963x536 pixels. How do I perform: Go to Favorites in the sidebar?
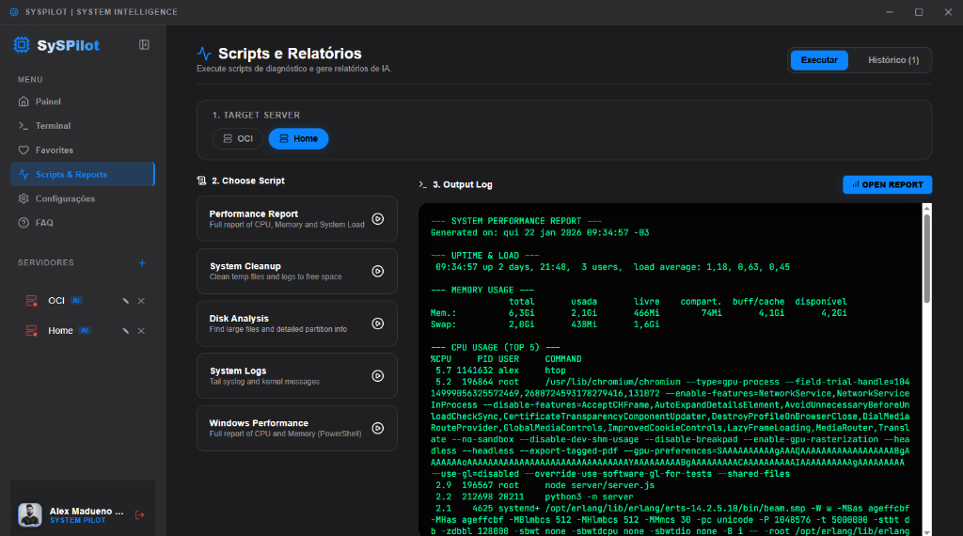point(83,150)
